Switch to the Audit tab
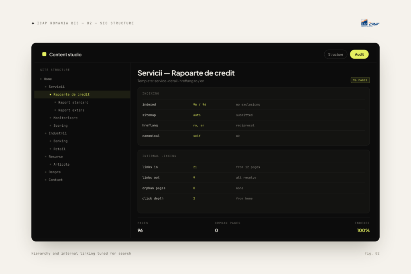 359,55
